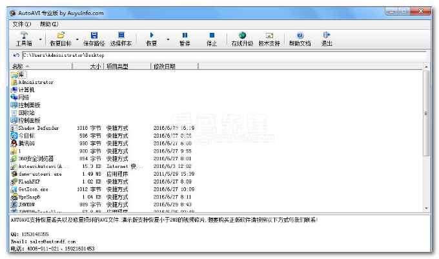The height and width of the screenshot is (259, 439).
Task: Open 帮助文档 help icon
Action: click(300, 36)
